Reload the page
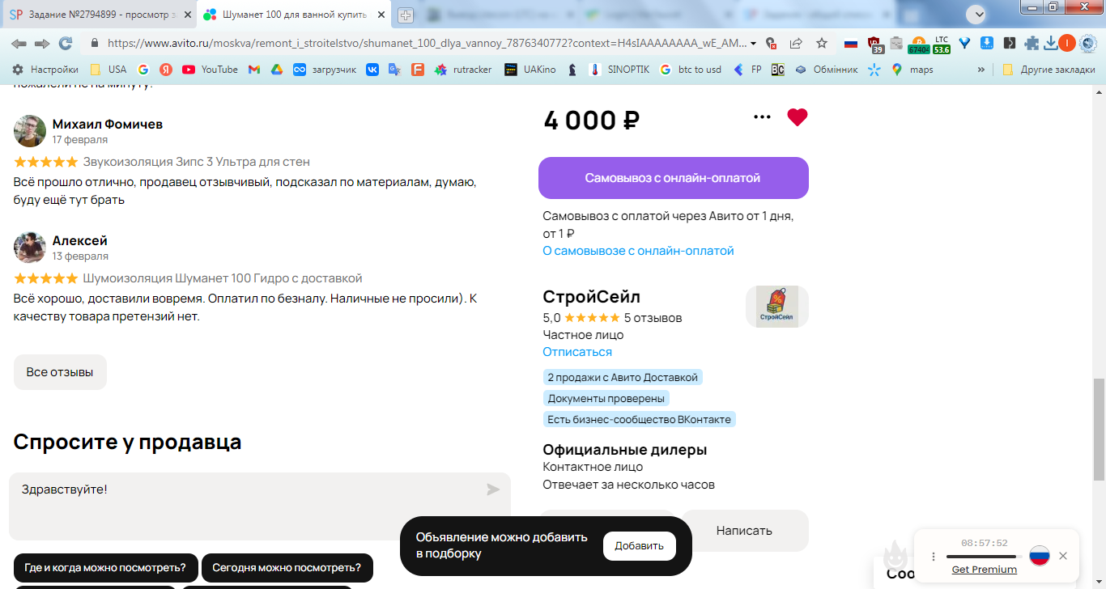Screen dimensions: 1106x589 coord(66,43)
